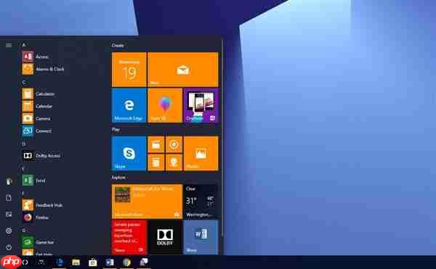The width and height of the screenshot is (436, 269).
Task: Launch the Camera app from the list
Action: click(36, 119)
